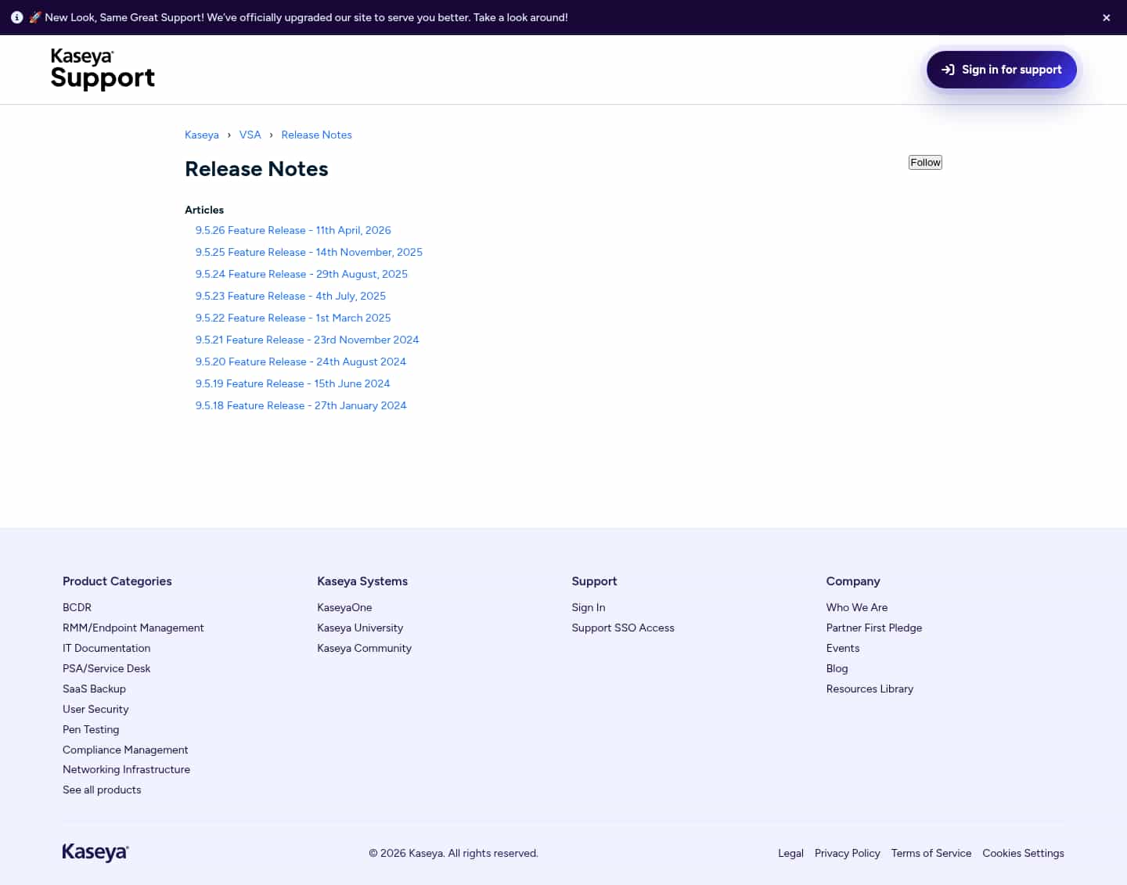View Terms of Service
The width and height of the screenshot is (1127, 885).
pos(931,853)
